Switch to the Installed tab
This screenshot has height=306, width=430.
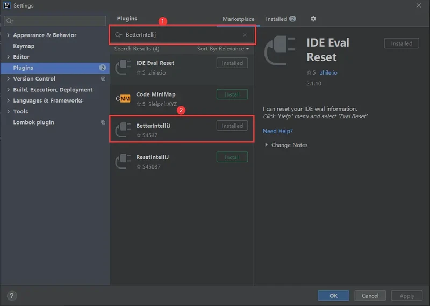(x=276, y=19)
